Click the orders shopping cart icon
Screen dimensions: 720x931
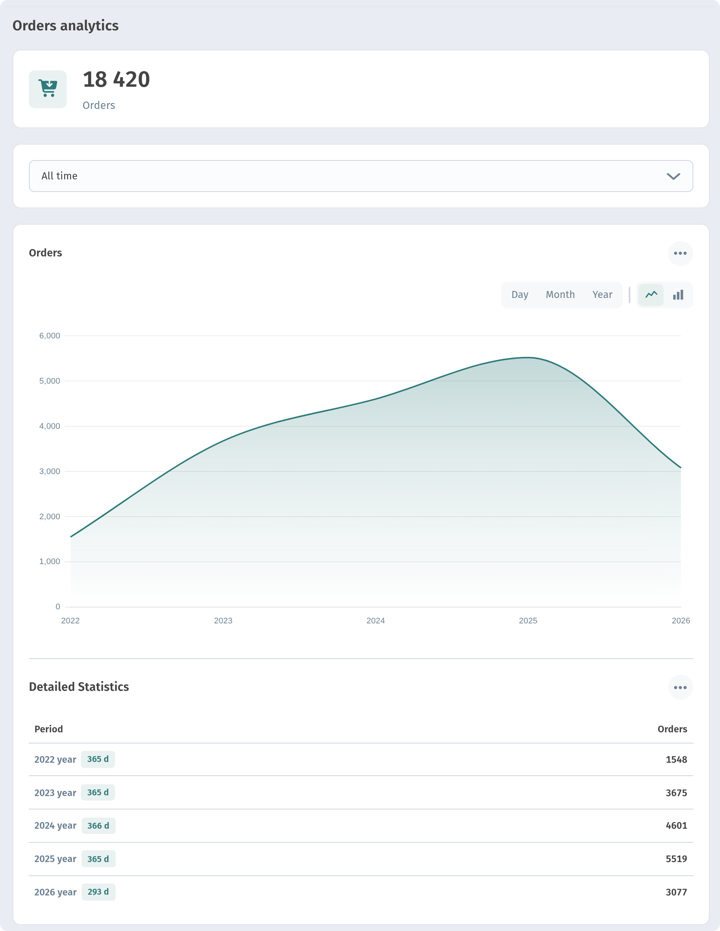click(x=48, y=89)
